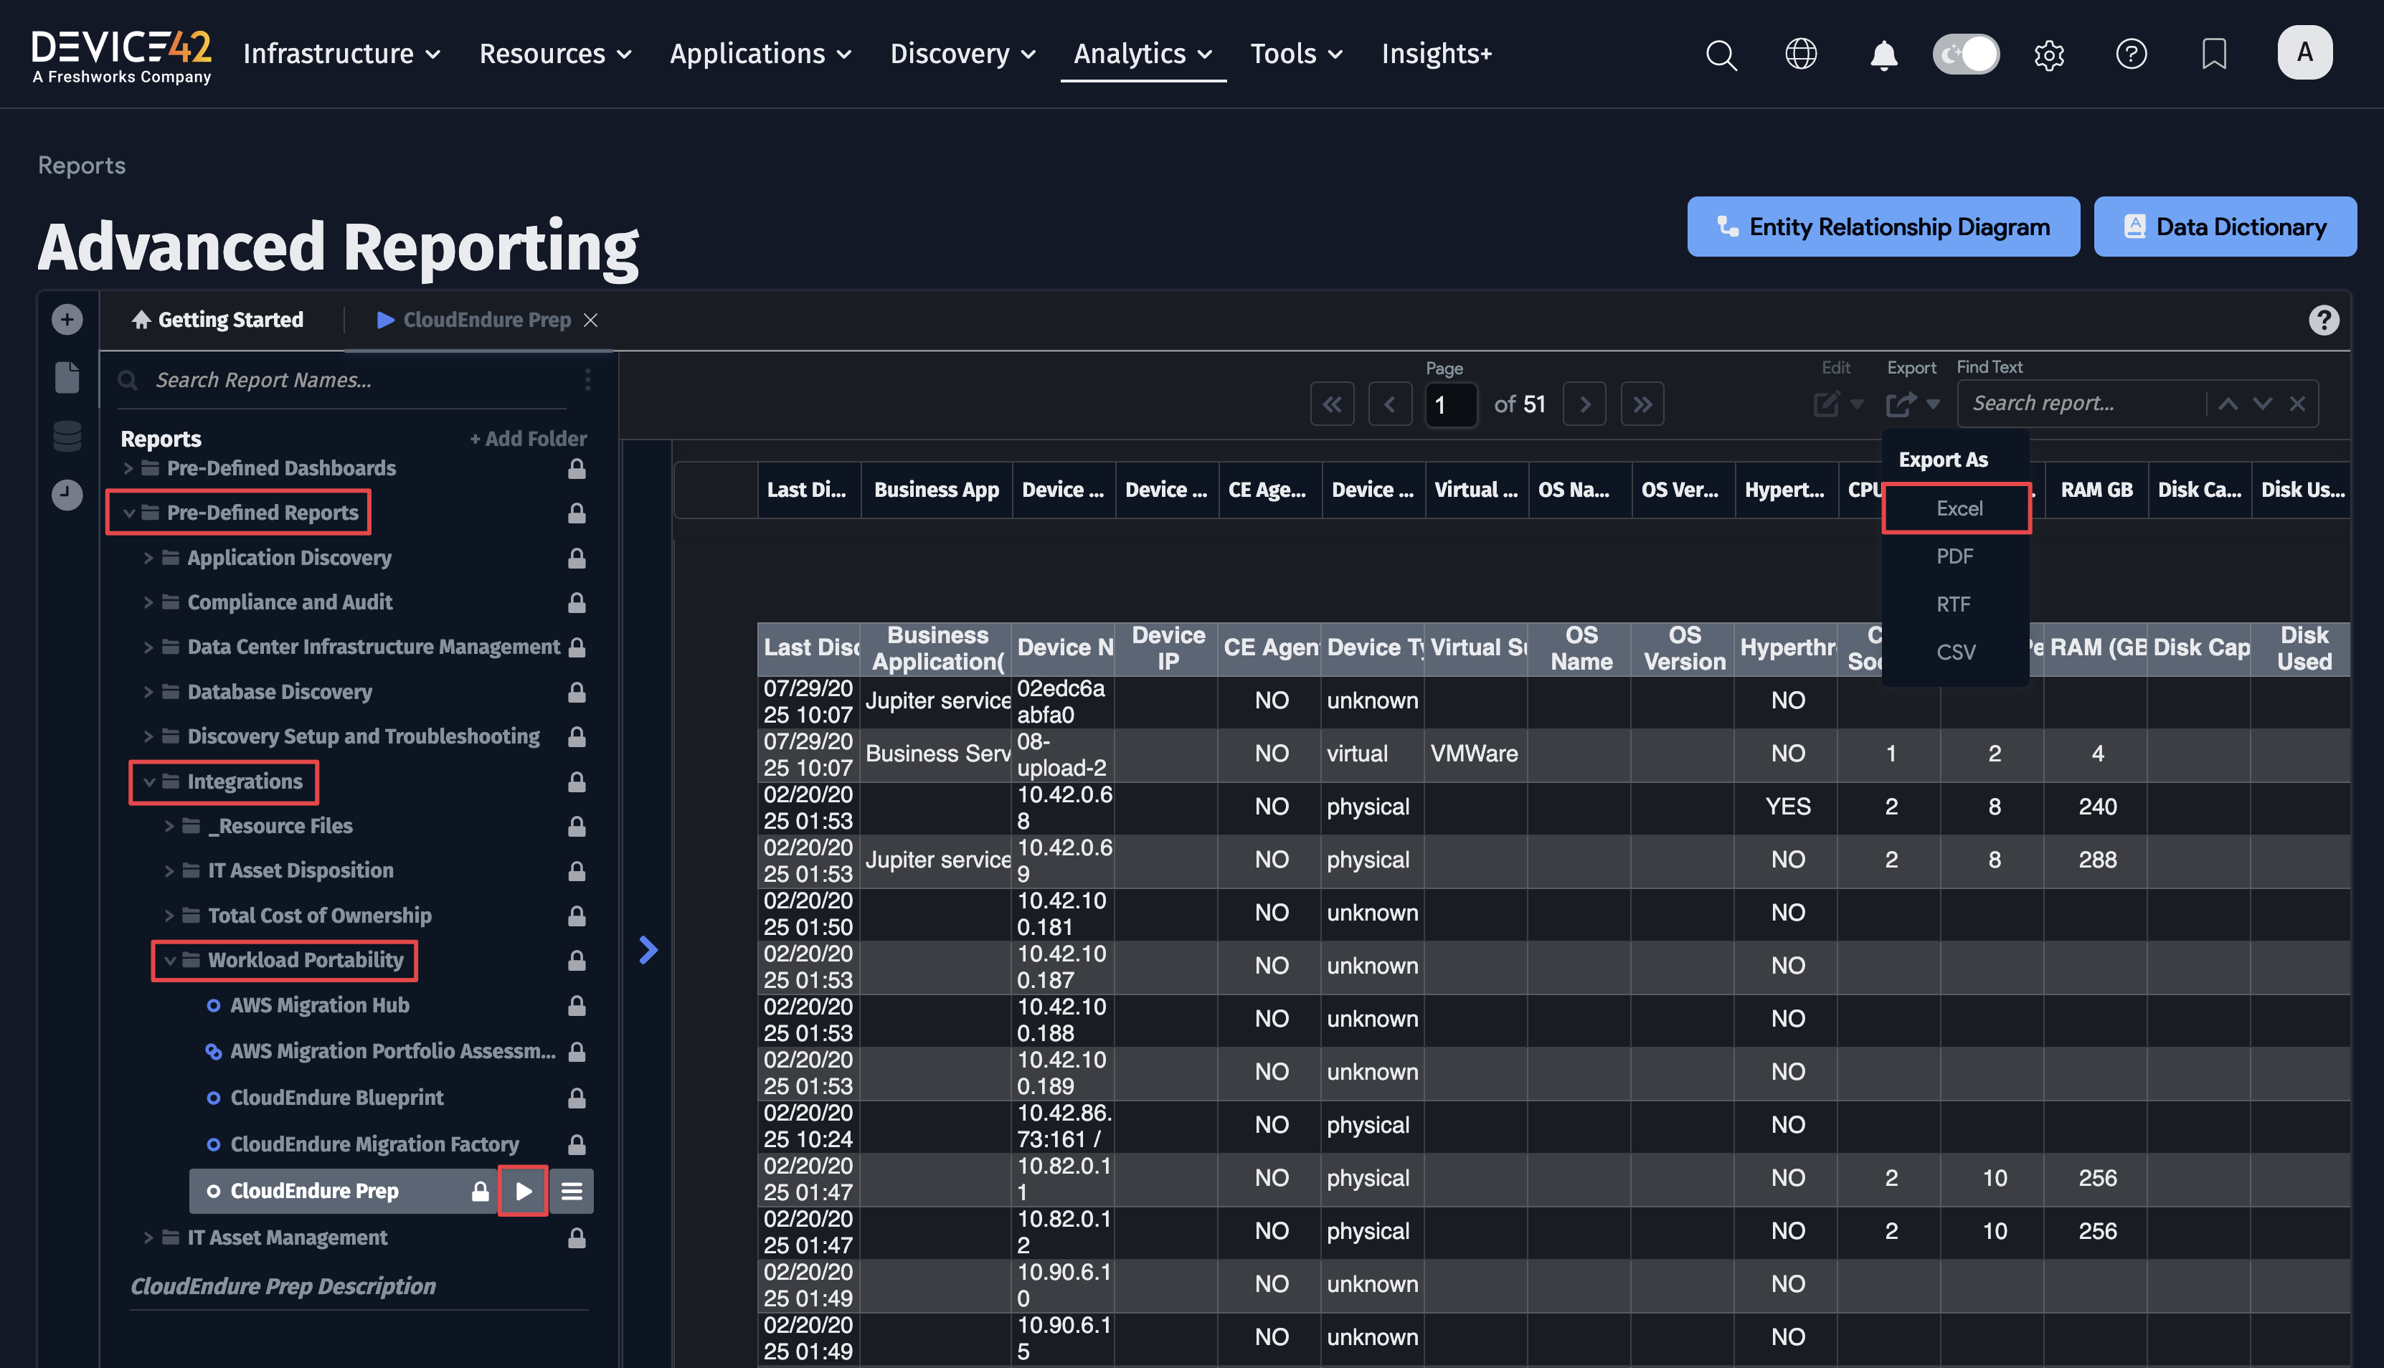Image resolution: width=2384 pixels, height=1368 pixels.
Task: Expand IT Asset Disposition folder
Action: coord(169,871)
